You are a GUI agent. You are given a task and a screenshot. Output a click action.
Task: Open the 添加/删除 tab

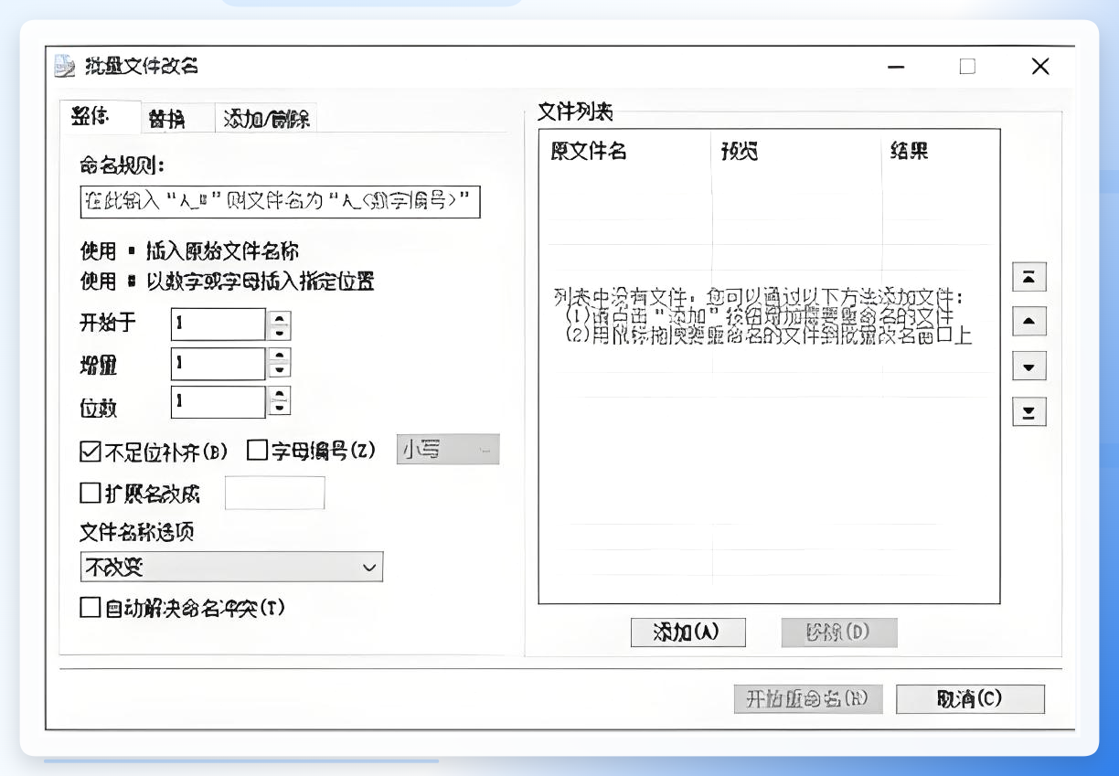click(x=266, y=119)
